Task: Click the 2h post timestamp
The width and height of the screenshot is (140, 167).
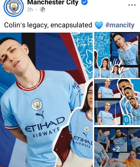Action: pyautogui.click(x=30, y=10)
